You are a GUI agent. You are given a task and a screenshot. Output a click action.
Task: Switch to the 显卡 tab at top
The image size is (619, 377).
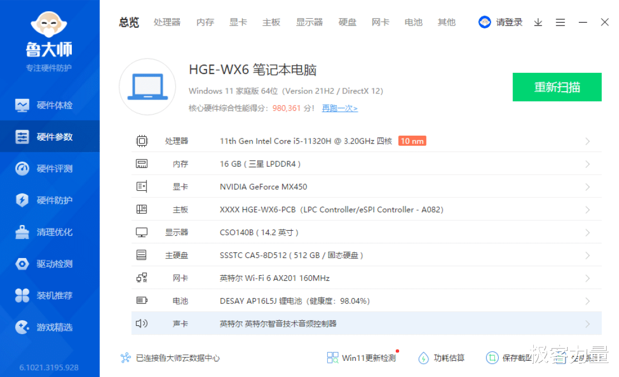click(x=238, y=22)
